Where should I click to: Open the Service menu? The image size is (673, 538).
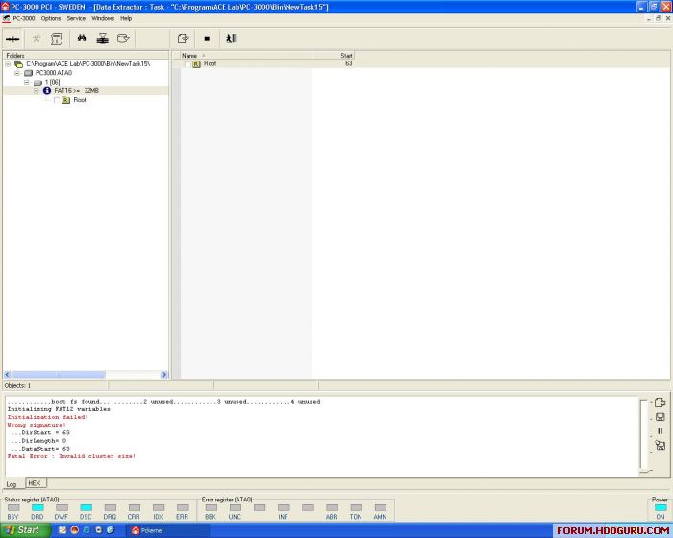tap(76, 19)
